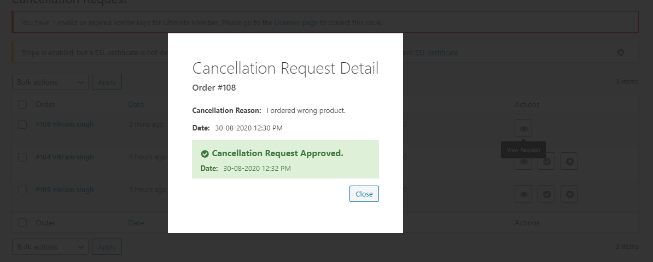
Task: Approve cancellation for order #105
Action: (546, 194)
